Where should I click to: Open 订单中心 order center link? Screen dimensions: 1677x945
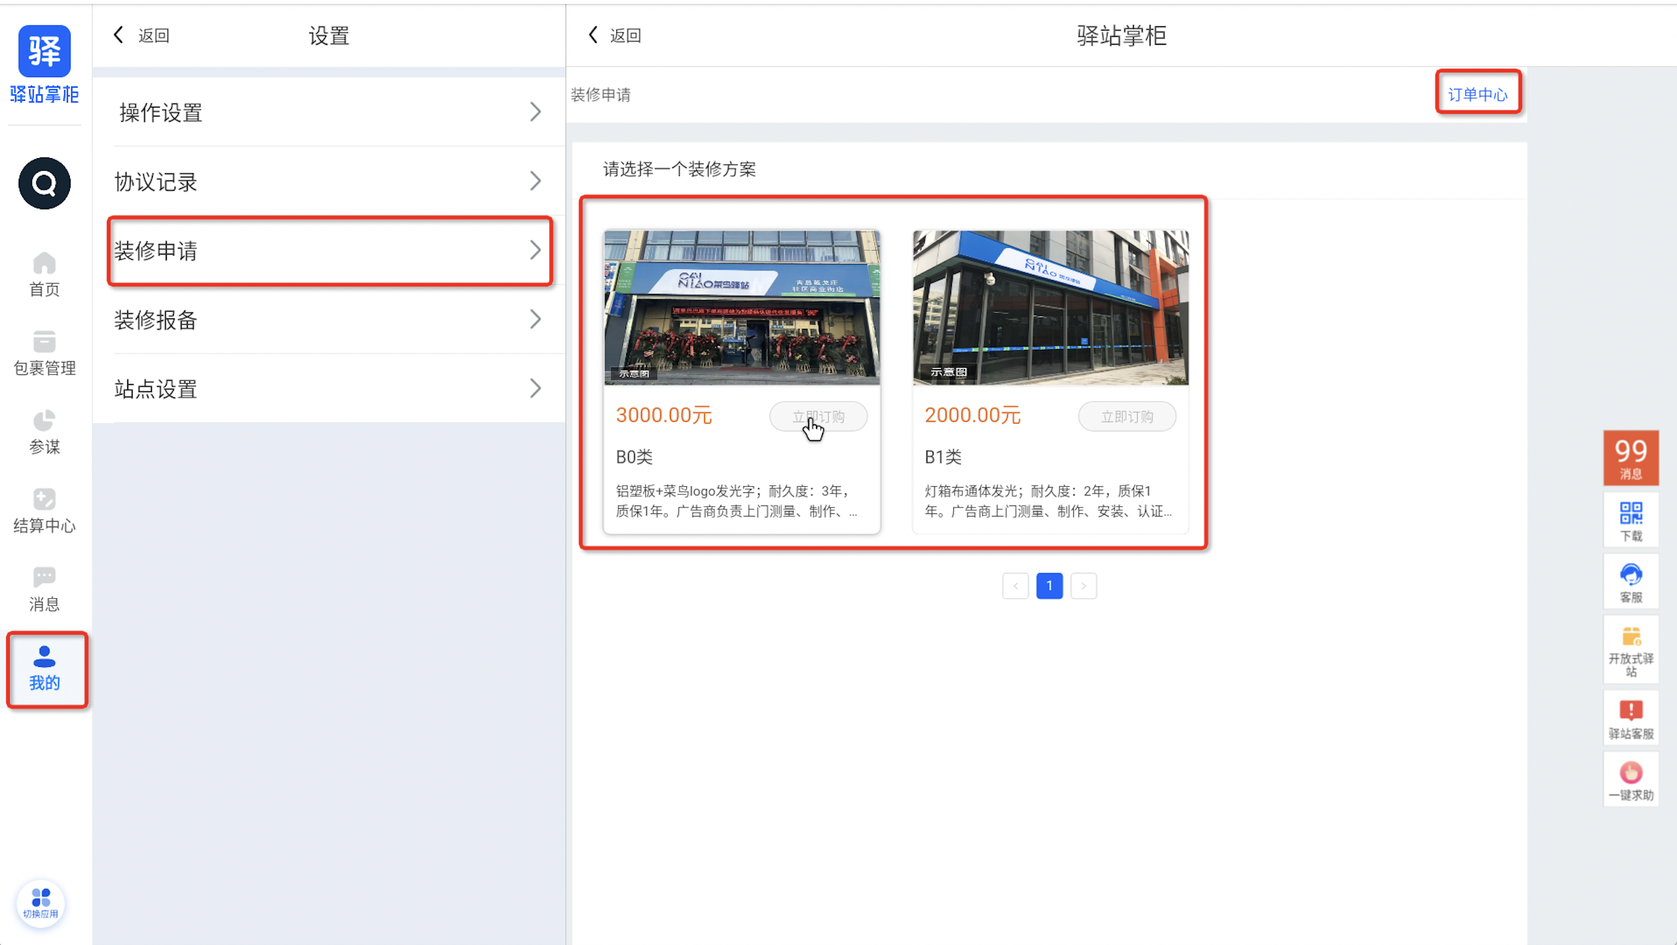[1477, 94]
